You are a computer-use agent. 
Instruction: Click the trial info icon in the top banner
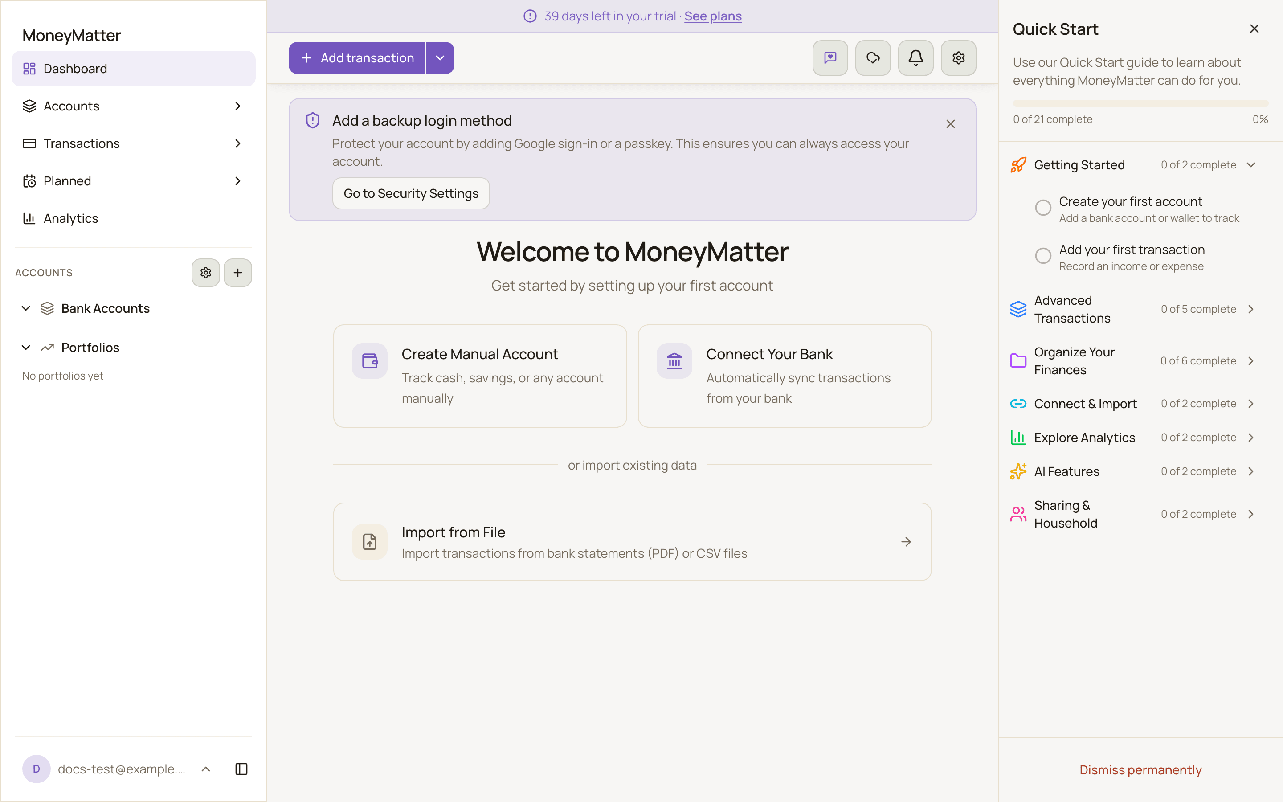click(530, 16)
